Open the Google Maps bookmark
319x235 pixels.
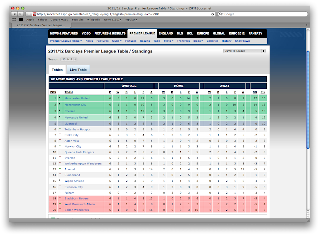[x=59, y=20]
